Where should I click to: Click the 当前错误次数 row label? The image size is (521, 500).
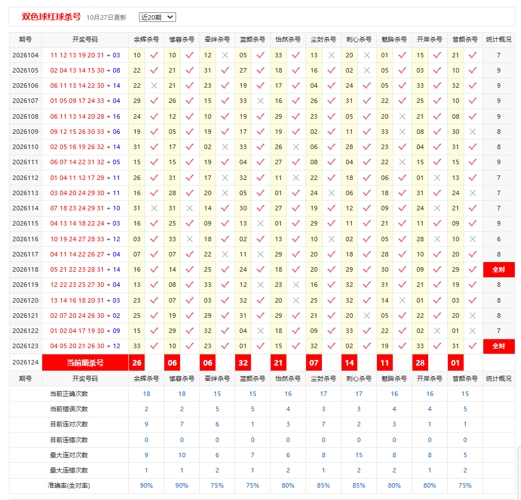pyautogui.click(x=69, y=409)
